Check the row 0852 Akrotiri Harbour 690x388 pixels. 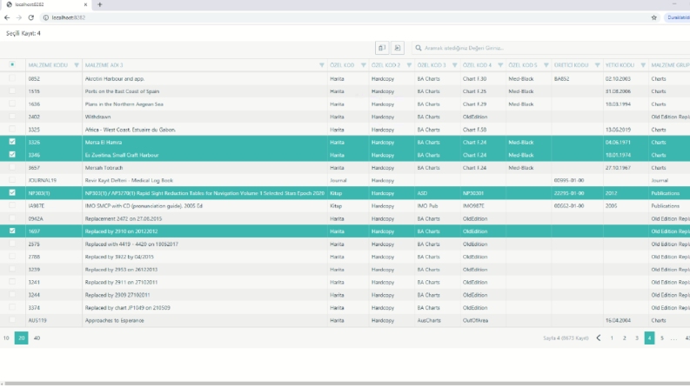point(12,78)
